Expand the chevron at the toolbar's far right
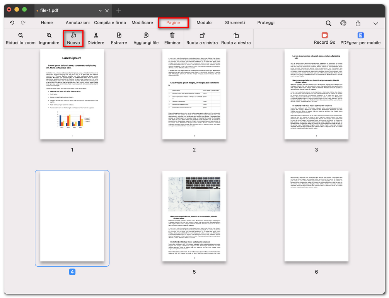This screenshot has height=298, width=389. (x=375, y=23)
